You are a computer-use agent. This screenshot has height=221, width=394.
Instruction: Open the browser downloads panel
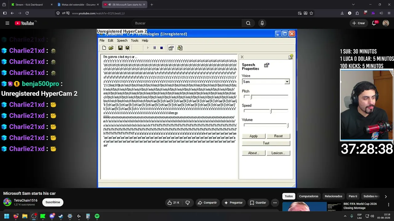tap(342, 13)
